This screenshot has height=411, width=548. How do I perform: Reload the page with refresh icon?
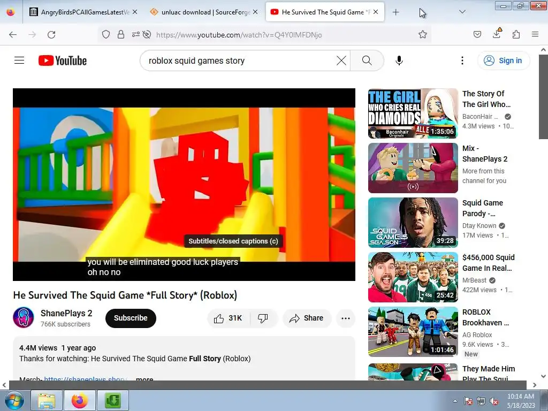coord(51,35)
